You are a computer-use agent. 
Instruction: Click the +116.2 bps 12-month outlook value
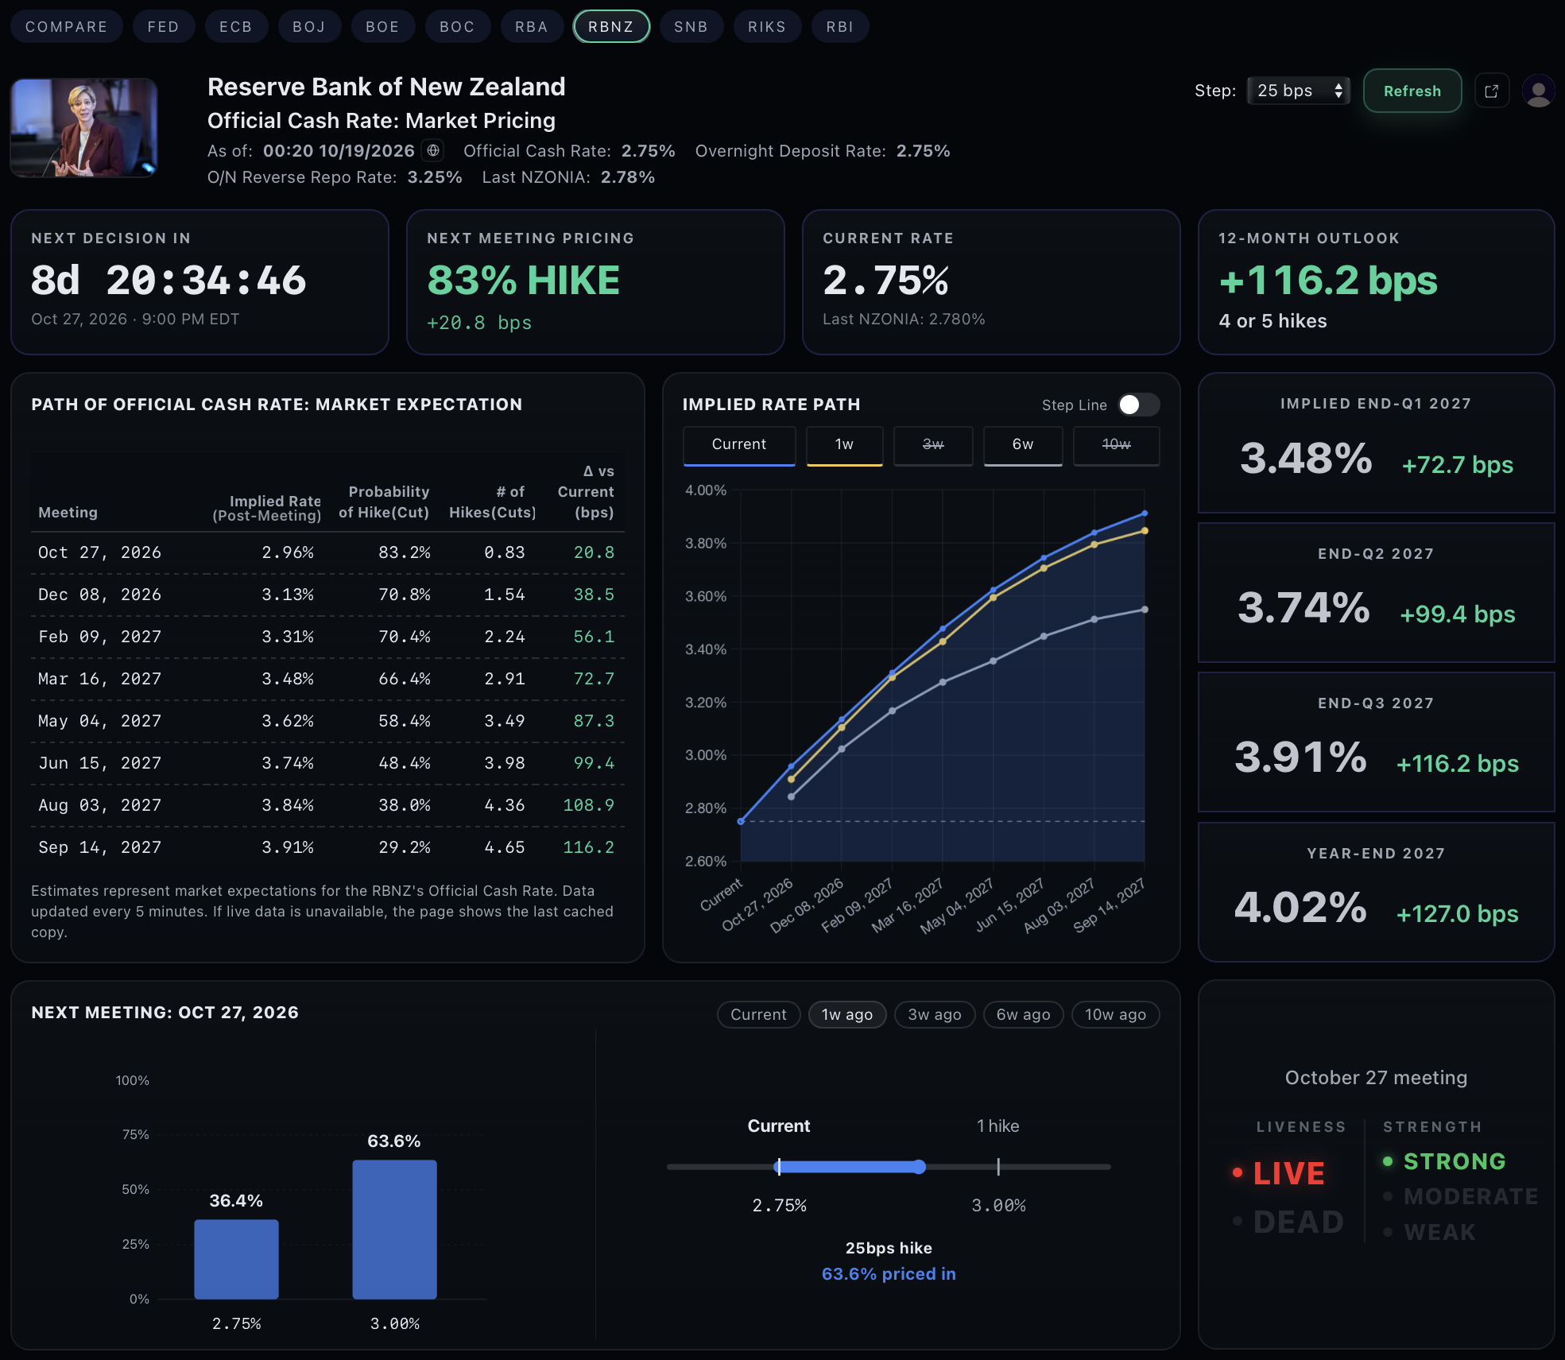point(1328,281)
